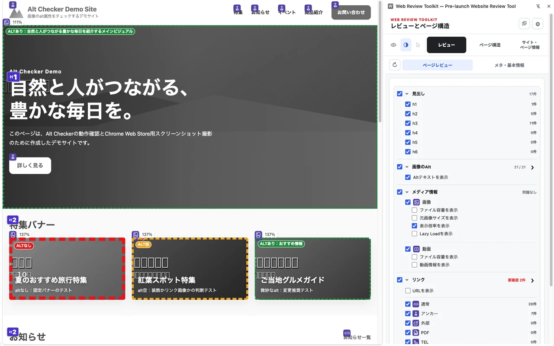Open the 商品紹介 navigation link
Viewport: 554px width, 346px height.
(314, 13)
